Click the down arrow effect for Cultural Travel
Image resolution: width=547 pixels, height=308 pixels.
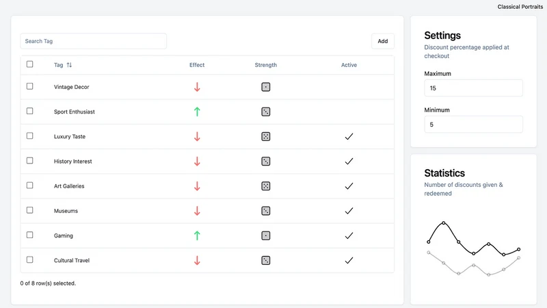pos(197,261)
